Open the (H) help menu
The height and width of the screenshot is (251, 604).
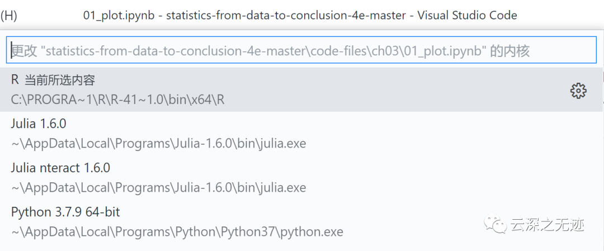pos(9,15)
